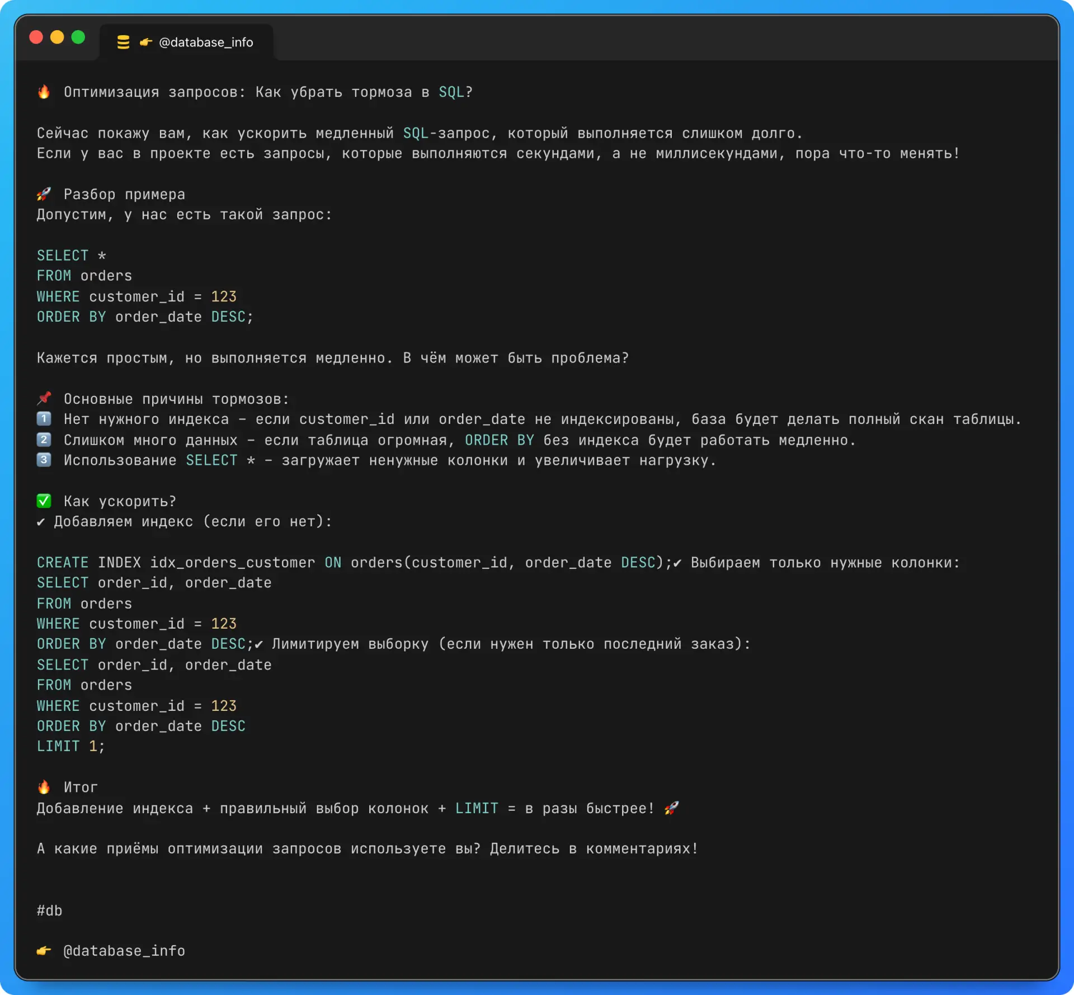Viewport: 1074px width, 995px height.
Task: Click the pushpin emoji before Основные причины
Action: coord(44,398)
